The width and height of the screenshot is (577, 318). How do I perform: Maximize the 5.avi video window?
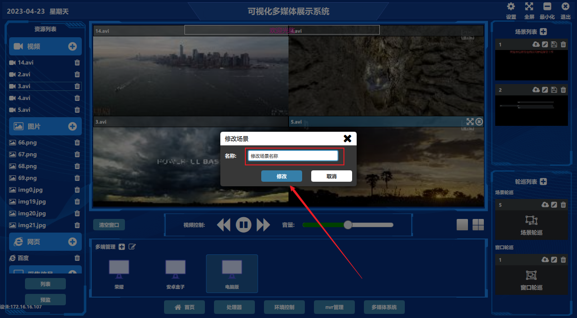[x=470, y=122]
